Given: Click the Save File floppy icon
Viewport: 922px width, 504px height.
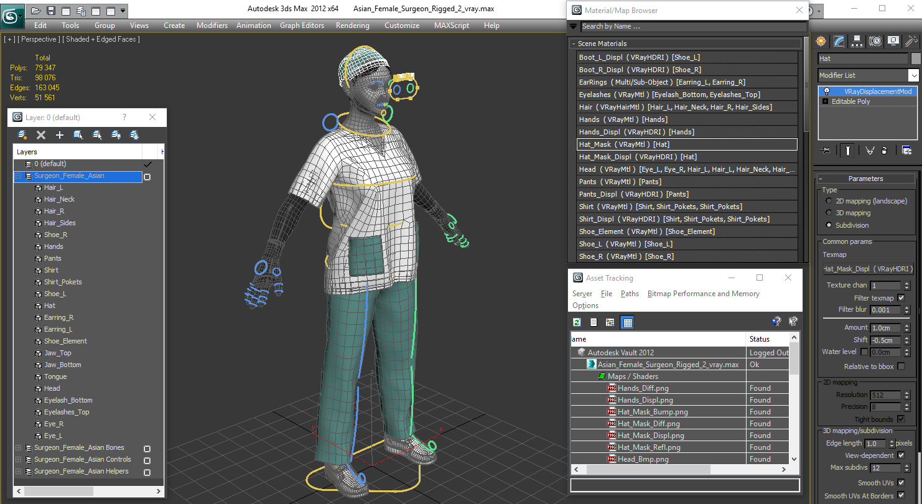Looking at the screenshot, I should [51, 11].
